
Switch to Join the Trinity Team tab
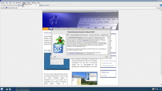[94, 35]
